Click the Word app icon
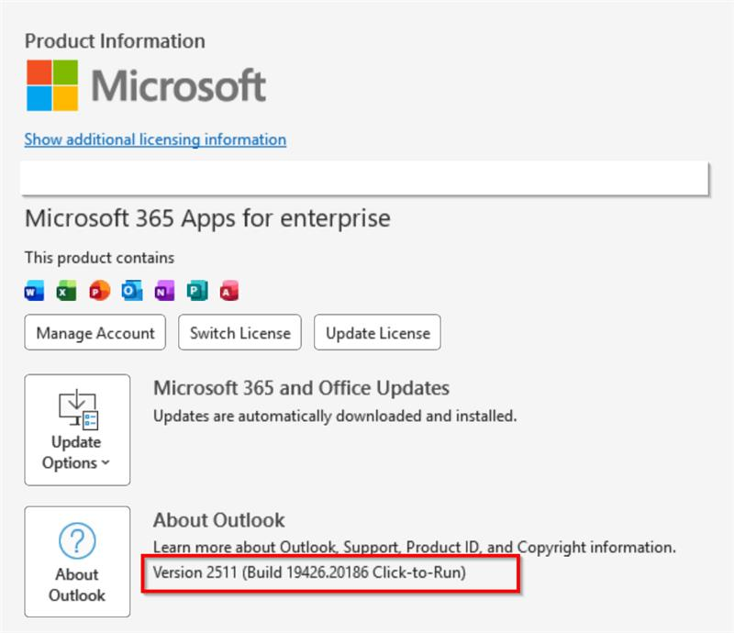 (34, 291)
